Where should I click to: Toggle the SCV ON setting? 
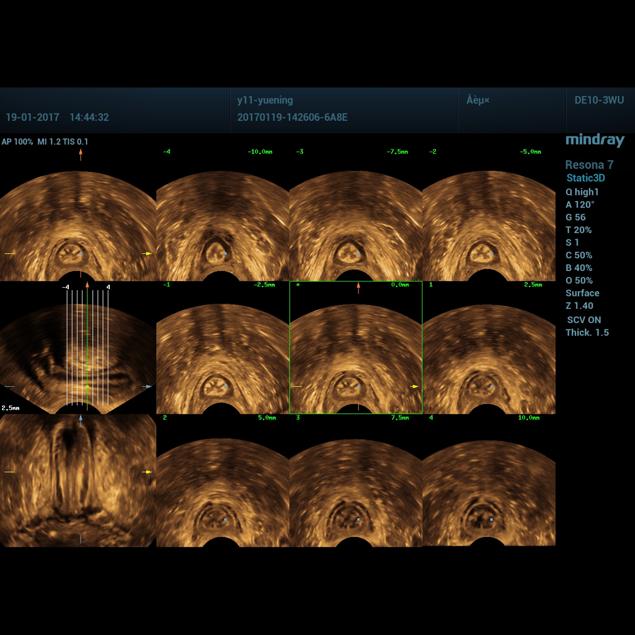pos(584,320)
